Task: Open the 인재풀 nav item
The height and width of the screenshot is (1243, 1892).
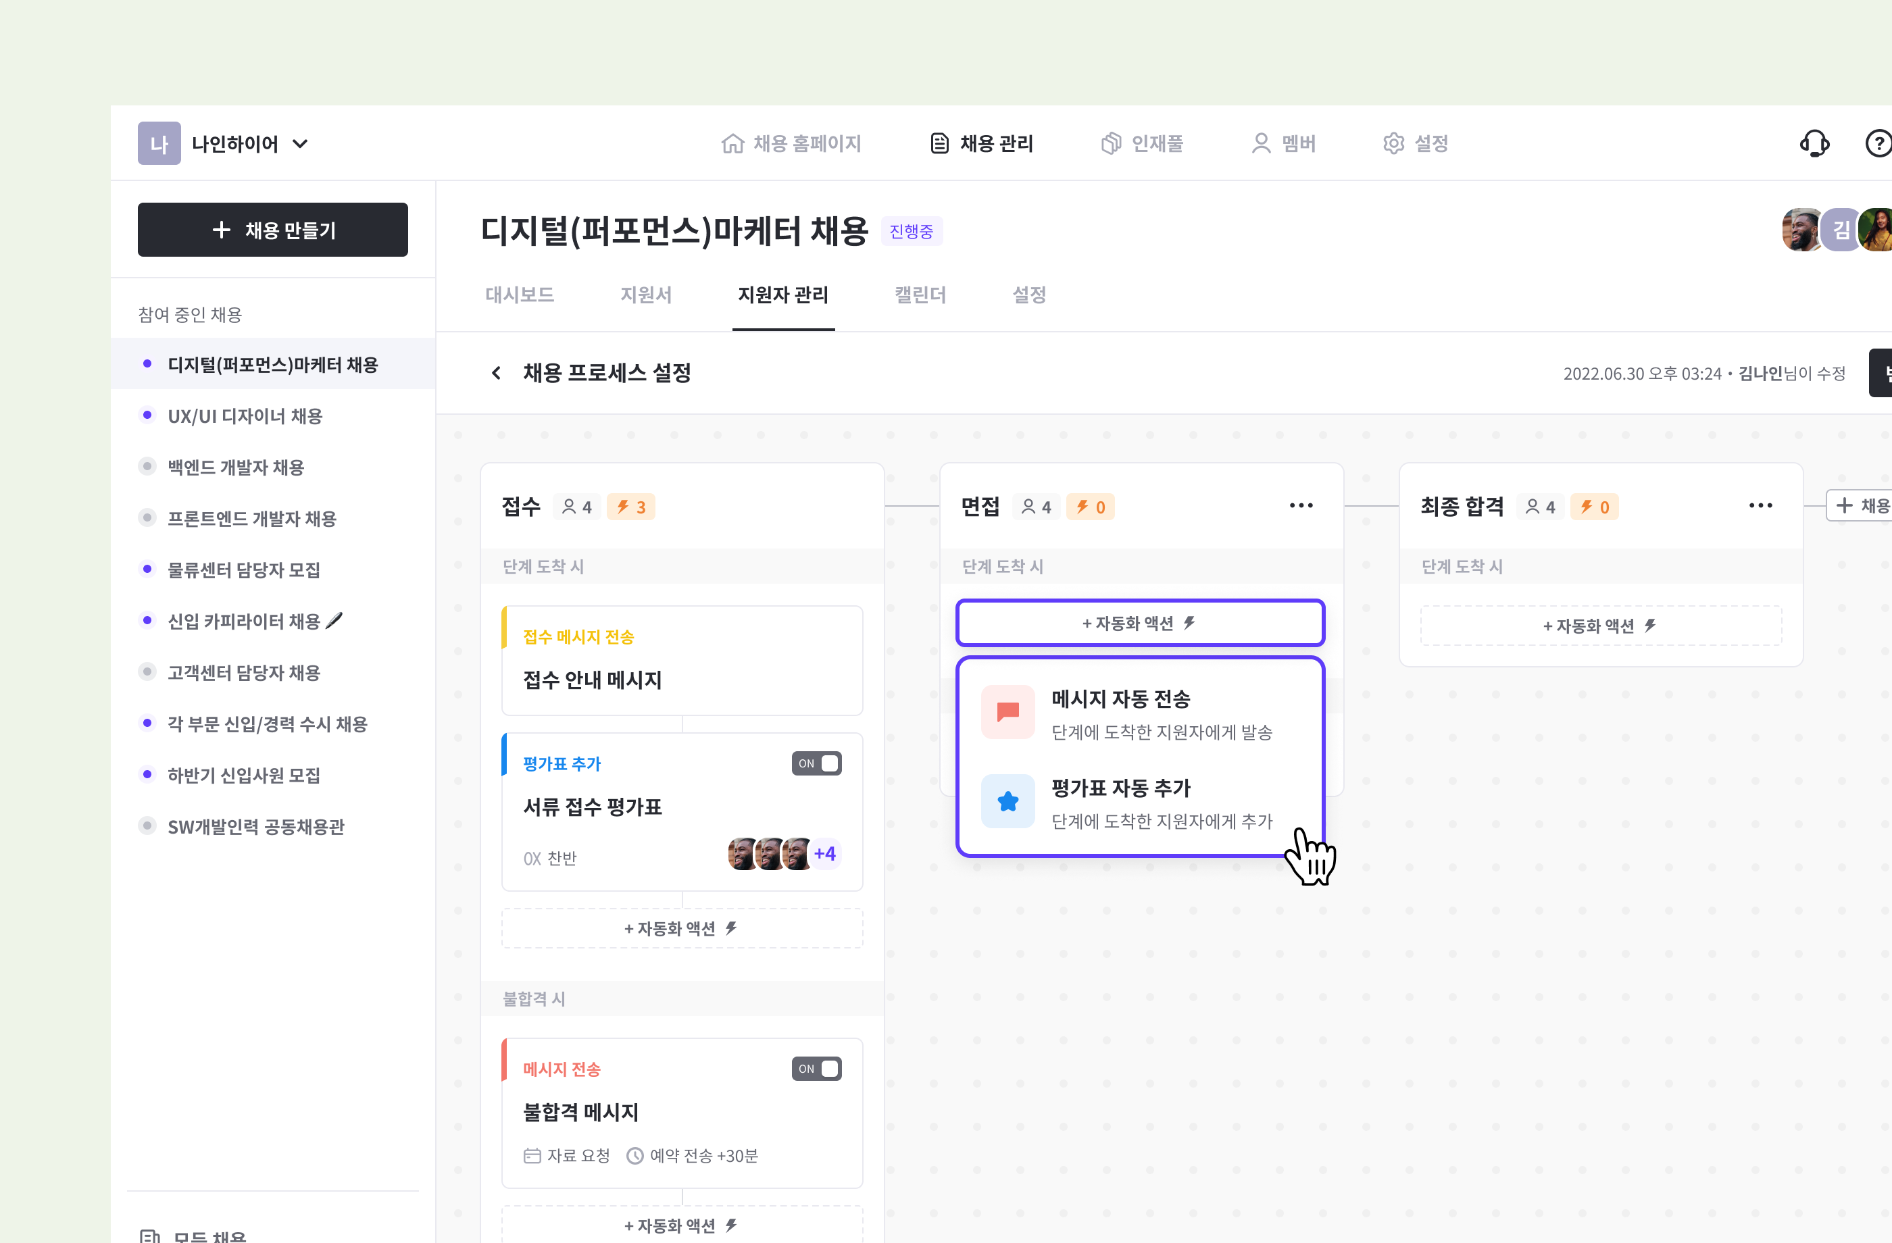Action: coord(1141,144)
